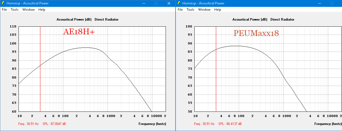Click 'Acoustical Power (dB)' heading in right chart

250,19
